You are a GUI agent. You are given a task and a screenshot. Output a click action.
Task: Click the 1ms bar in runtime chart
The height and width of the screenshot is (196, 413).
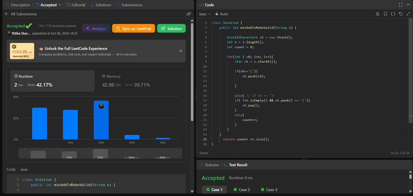click(70, 125)
